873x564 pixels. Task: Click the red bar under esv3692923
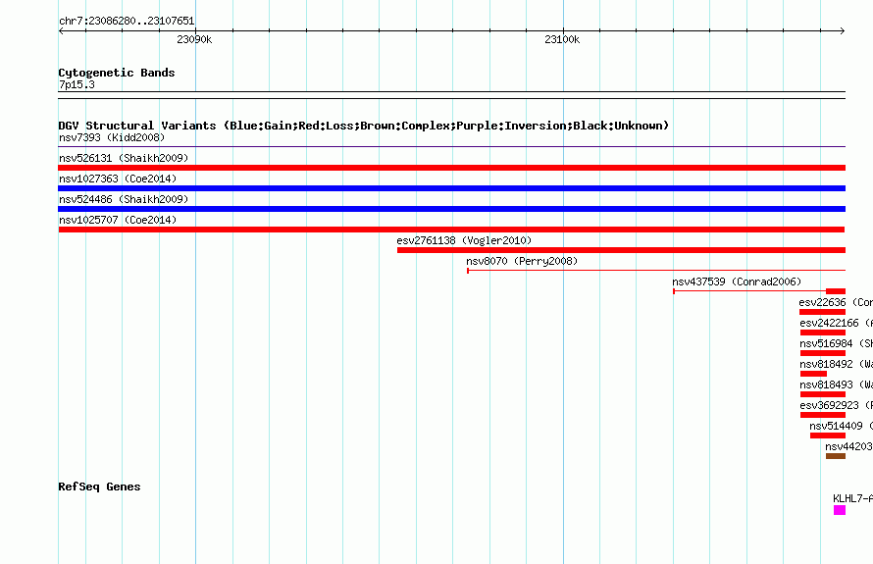click(x=823, y=415)
